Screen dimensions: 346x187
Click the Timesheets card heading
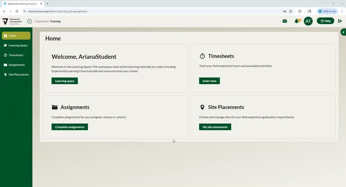tap(221, 56)
